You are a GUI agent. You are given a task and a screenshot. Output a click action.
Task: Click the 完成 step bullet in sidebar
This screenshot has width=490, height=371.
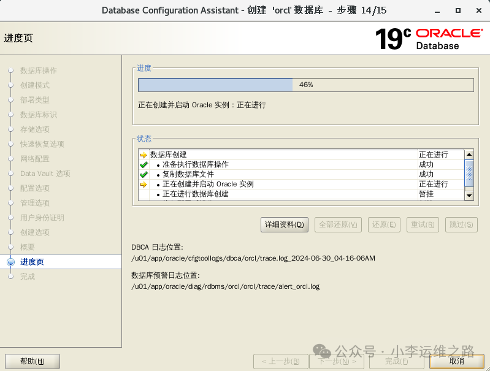pyautogui.click(x=11, y=277)
